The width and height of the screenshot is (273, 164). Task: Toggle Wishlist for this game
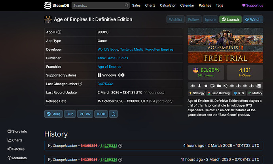[x=175, y=19]
